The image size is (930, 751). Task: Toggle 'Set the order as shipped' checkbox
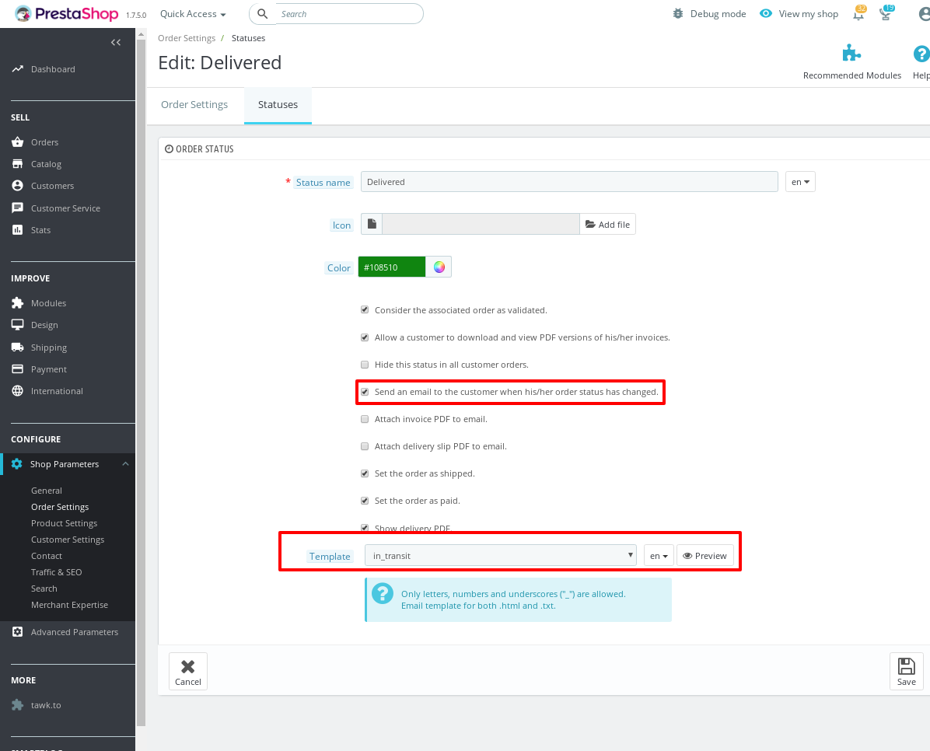(365, 473)
